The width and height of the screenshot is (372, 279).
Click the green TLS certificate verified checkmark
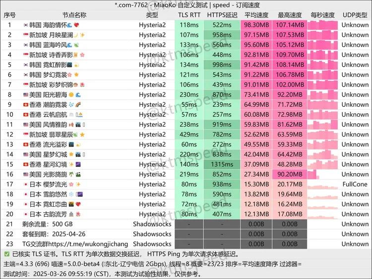point(6,254)
